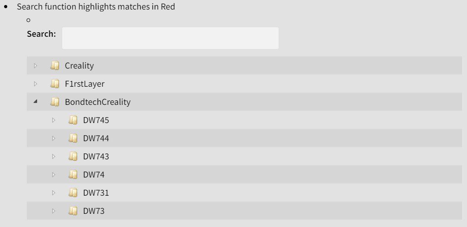Click the BondtechCreality folder icon

[x=55, y=102]
